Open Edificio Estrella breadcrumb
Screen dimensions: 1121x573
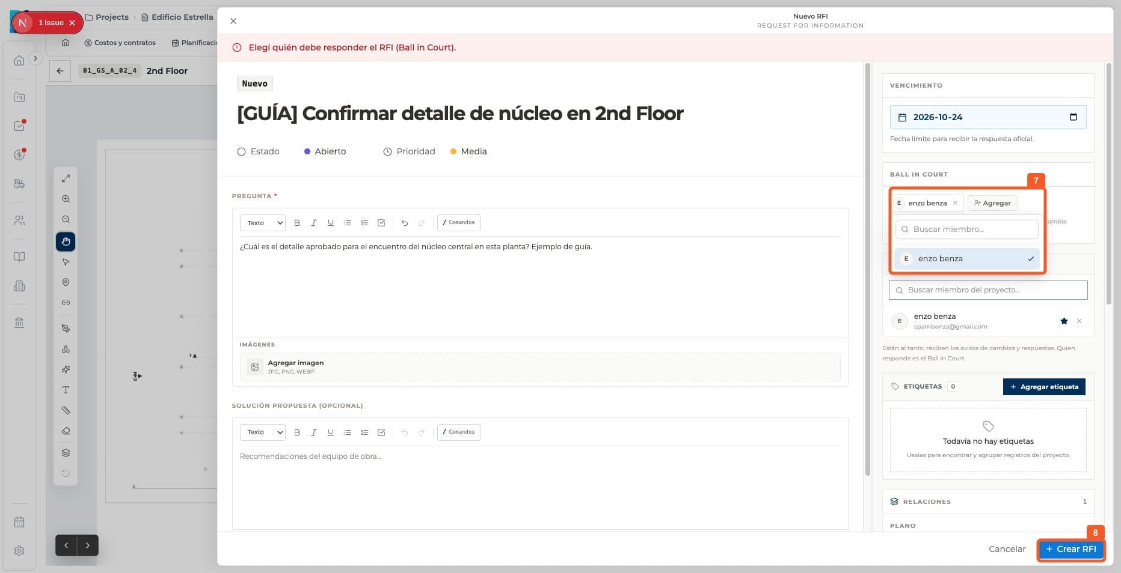click(177, 17)
